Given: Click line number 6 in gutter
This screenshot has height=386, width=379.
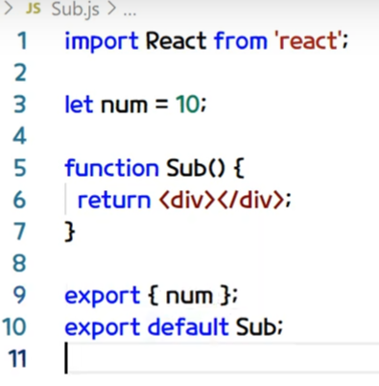Looking at the screenshot, I should click(19, 200).
